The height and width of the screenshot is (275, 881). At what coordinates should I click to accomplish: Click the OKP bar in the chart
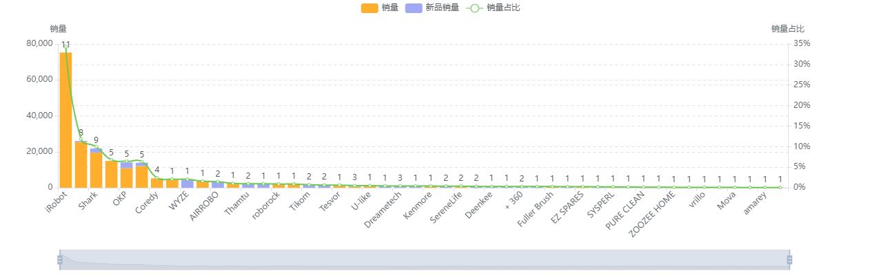(126, 175)
